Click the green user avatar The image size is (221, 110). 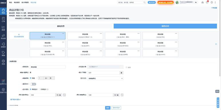[177, 2]
